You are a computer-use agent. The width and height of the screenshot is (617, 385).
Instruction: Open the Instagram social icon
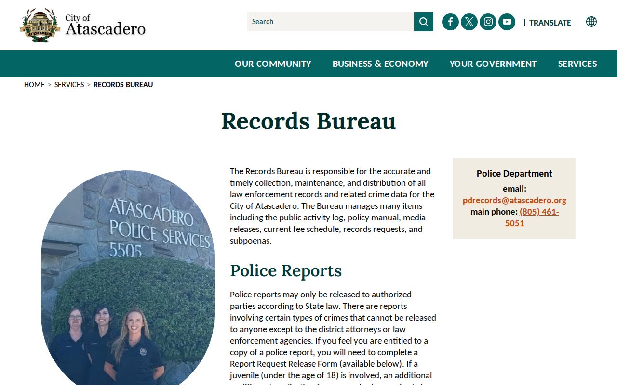point(488,22)
